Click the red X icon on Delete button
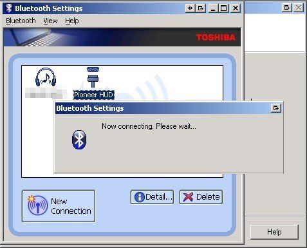The height and width of the screenshot is (248, 307). 188,197
